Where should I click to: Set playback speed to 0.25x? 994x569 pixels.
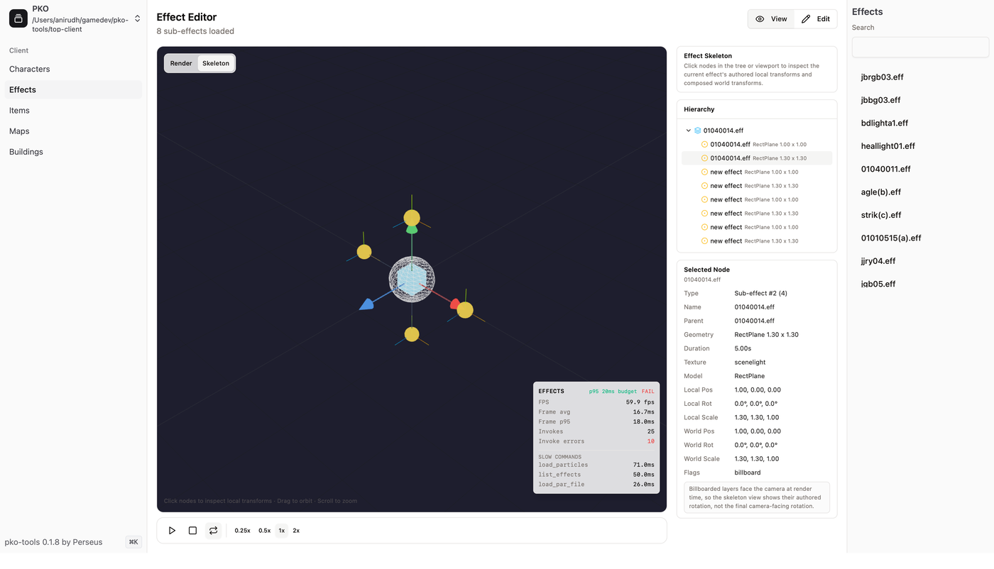point(242,531)
